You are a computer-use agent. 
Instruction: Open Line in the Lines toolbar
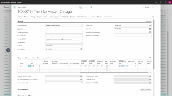click(x=33, y=58)
